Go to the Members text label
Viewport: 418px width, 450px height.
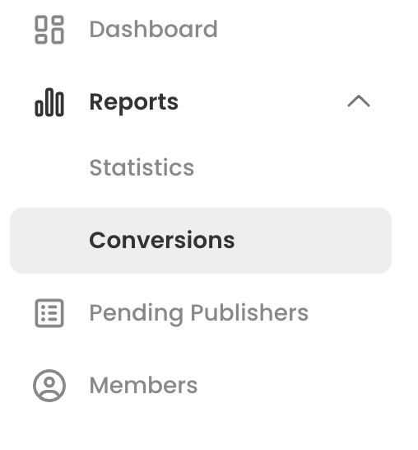point(143,386)
